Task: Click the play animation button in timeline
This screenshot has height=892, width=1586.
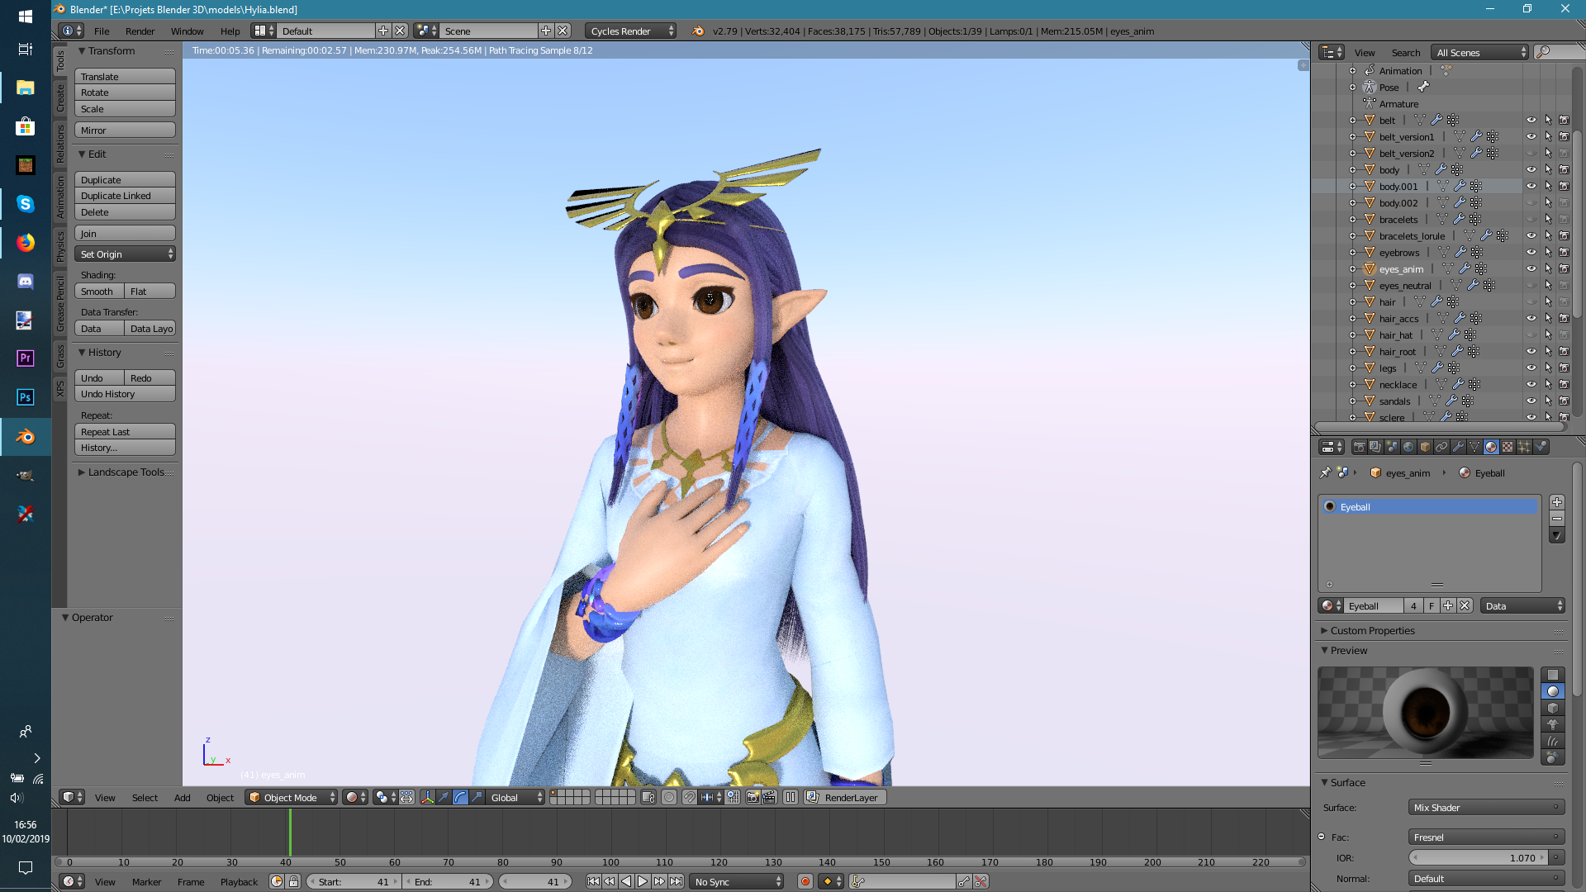Action: click(x=643, y=881)
